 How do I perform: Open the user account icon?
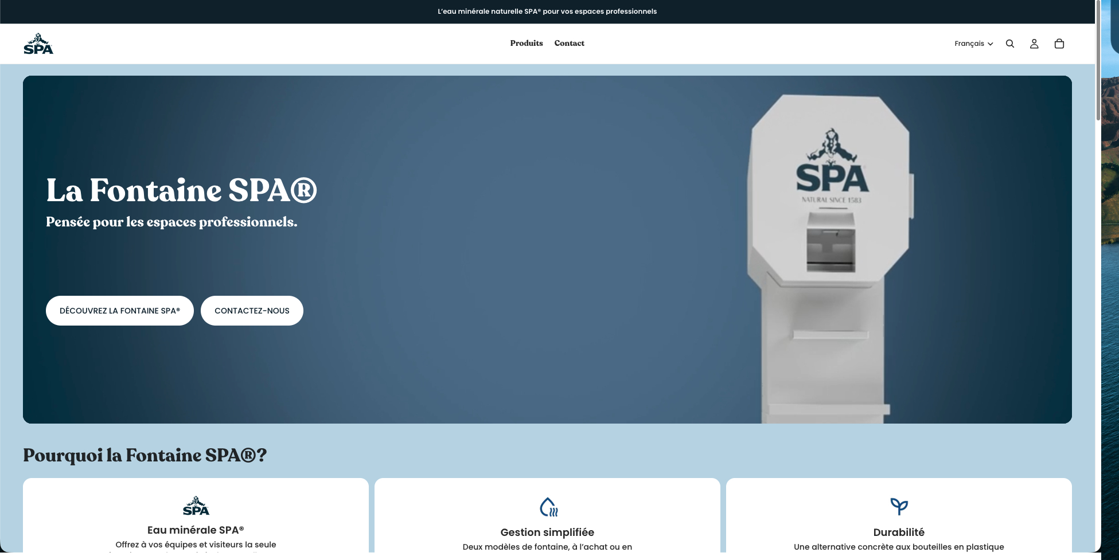1034,44
